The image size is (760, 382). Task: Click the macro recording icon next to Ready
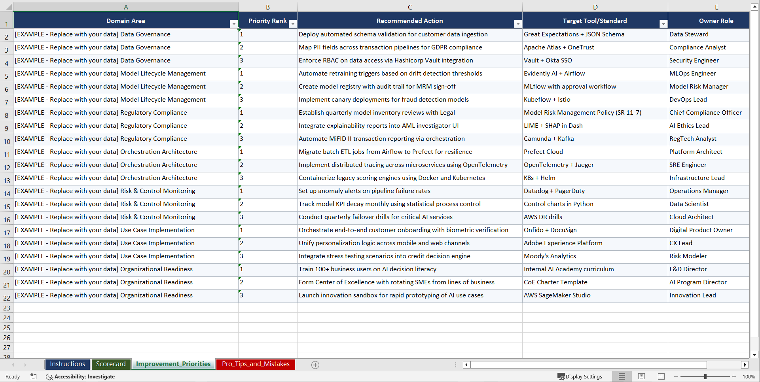(x=34, y=376)
